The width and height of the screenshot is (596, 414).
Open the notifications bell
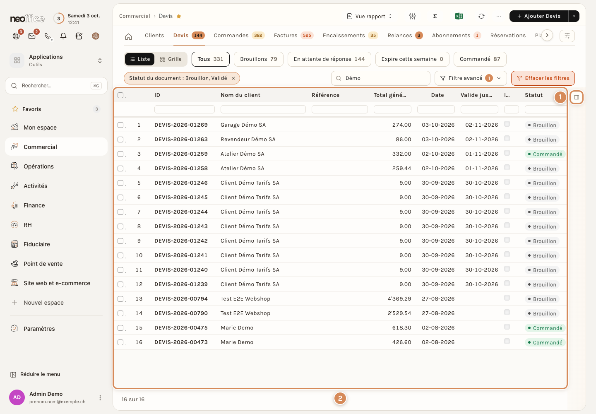click(63, 36)
